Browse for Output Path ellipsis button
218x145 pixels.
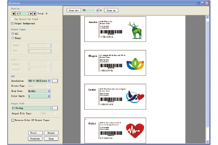55,108
